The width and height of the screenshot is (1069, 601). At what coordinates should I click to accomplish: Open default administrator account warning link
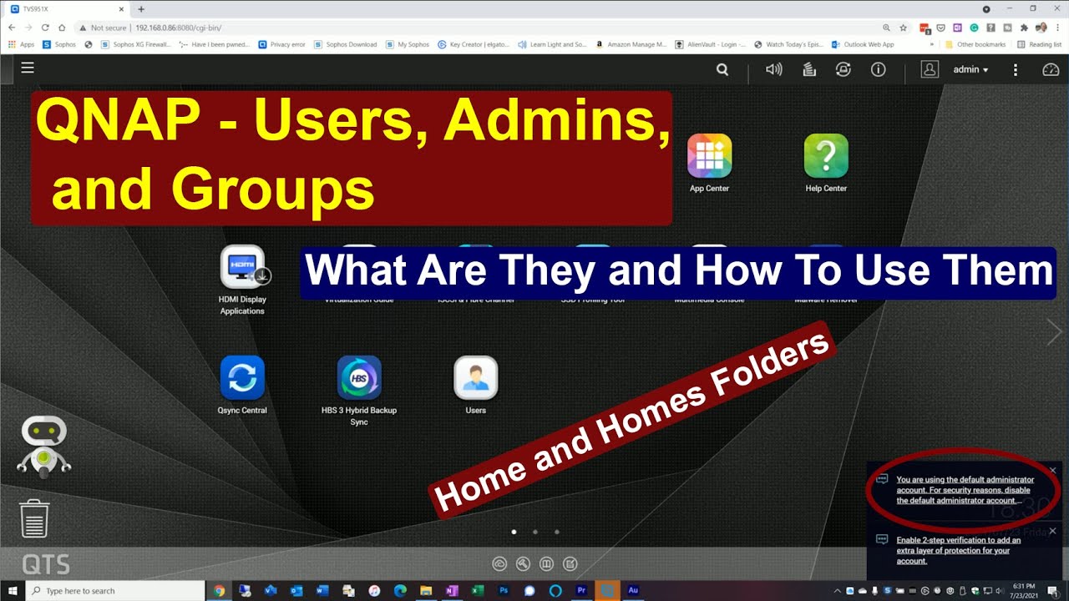pyautogui.click(x=965, y=490)
